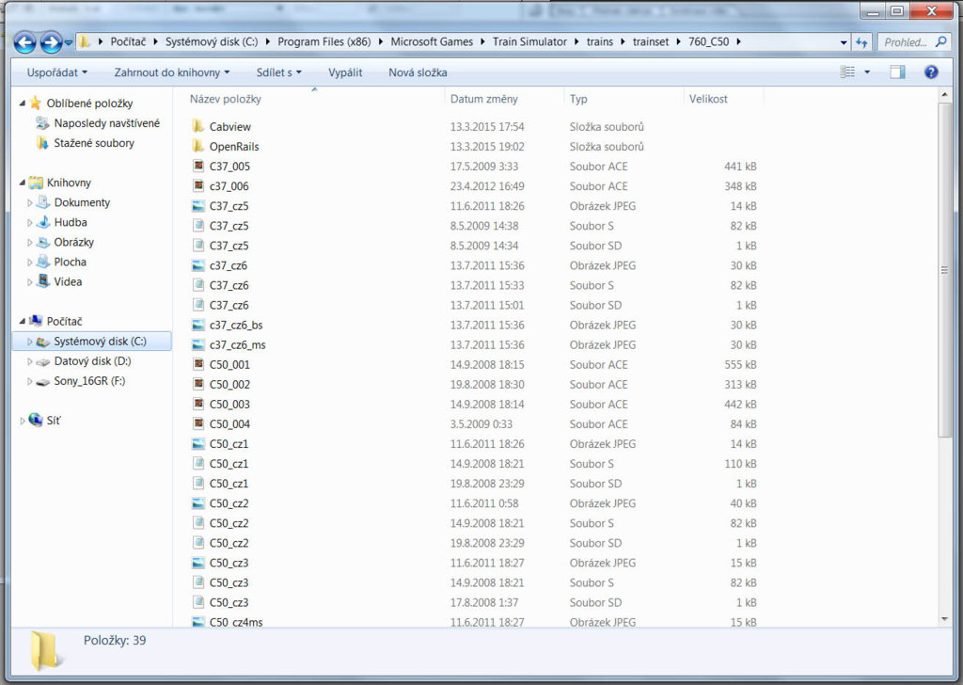Open the Help question mark icon
Screen dimensions: 963x685
(x=931, y=72)
